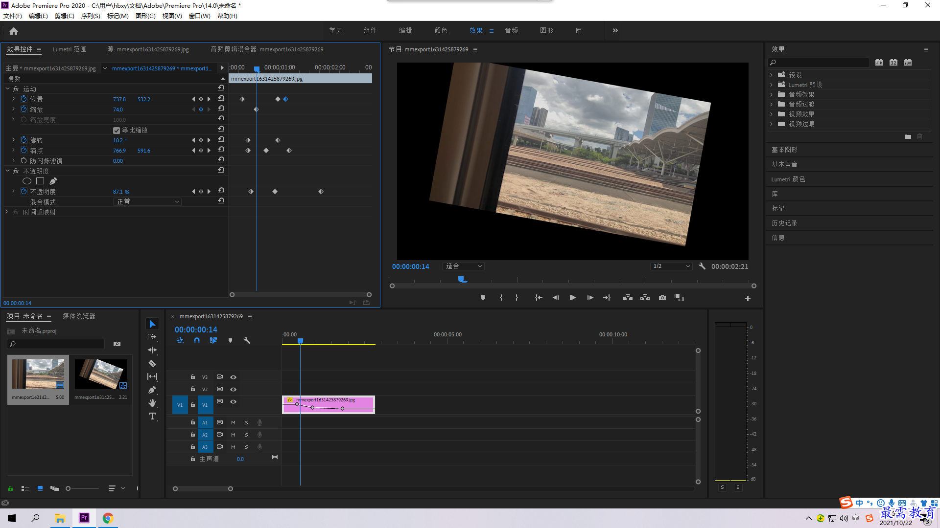Viewport: 940px width, 528px height.
Task: Create new custom bin in Effects panel
Action: (908, 137)
